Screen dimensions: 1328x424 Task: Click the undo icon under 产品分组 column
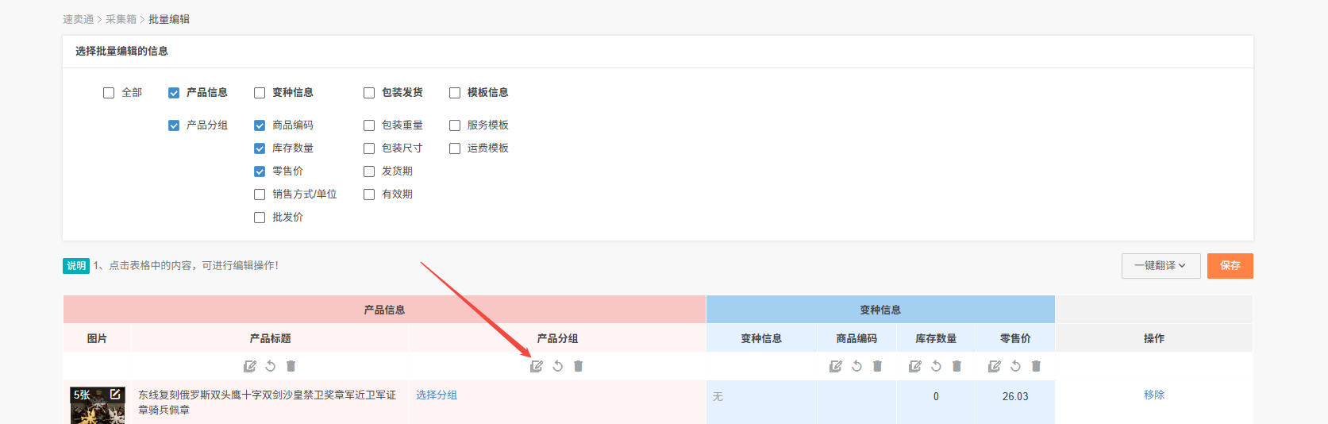click(558, 366)
